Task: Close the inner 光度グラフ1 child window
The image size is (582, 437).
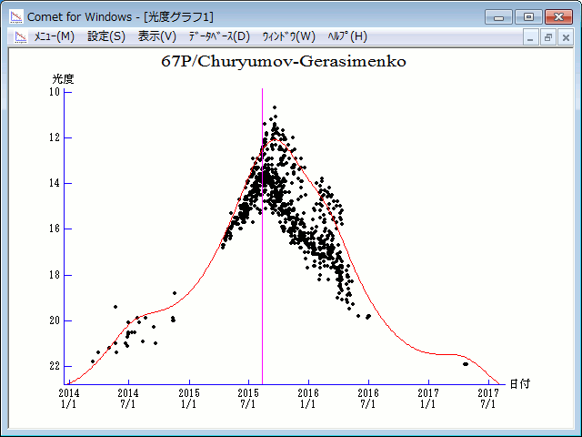Action: tap(566, 37)
